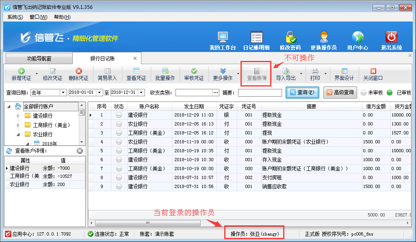416x242 pixels.
Task: Open 批量操作 batch operation tool
Action: tap(165, 74)
